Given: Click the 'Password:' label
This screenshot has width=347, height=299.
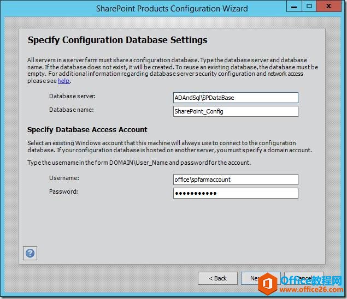Looking at the screenshot, I should 63,192.
